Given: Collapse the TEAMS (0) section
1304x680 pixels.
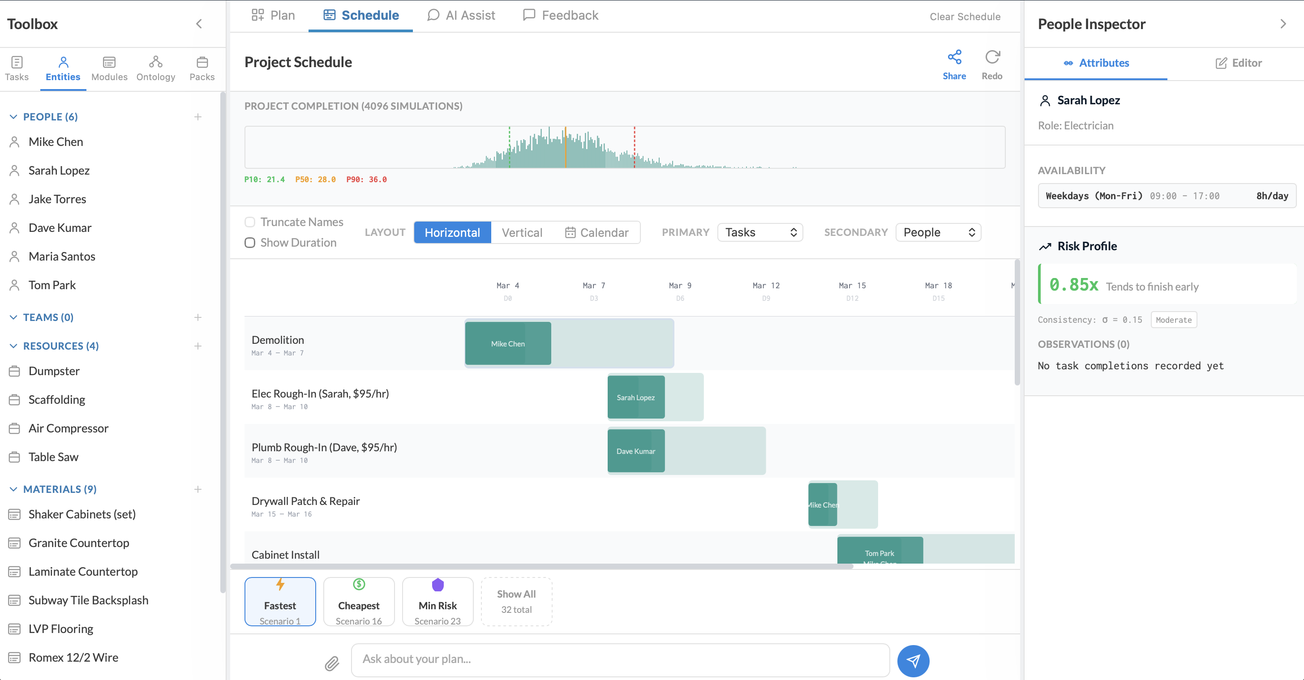Looking at the screenshot, I should [x=13, y=317].
